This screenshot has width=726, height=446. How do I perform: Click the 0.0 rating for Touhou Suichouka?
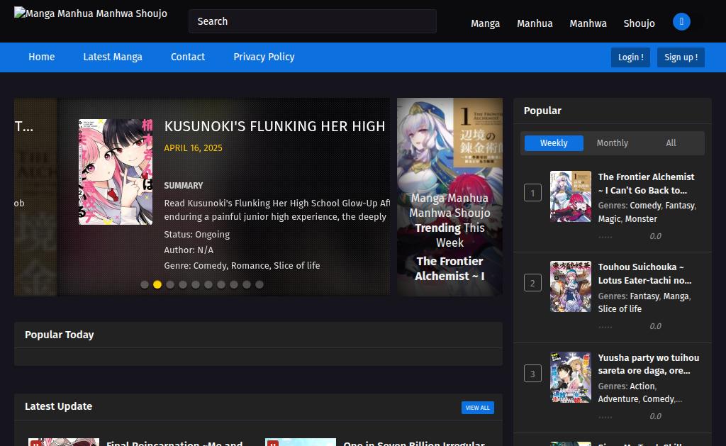(655, 326)
